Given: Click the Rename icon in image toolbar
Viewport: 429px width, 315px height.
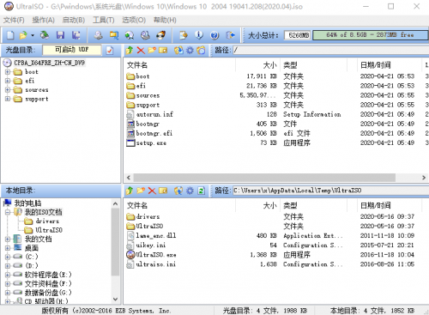Looking at the screenshot, I should (163, 51).
